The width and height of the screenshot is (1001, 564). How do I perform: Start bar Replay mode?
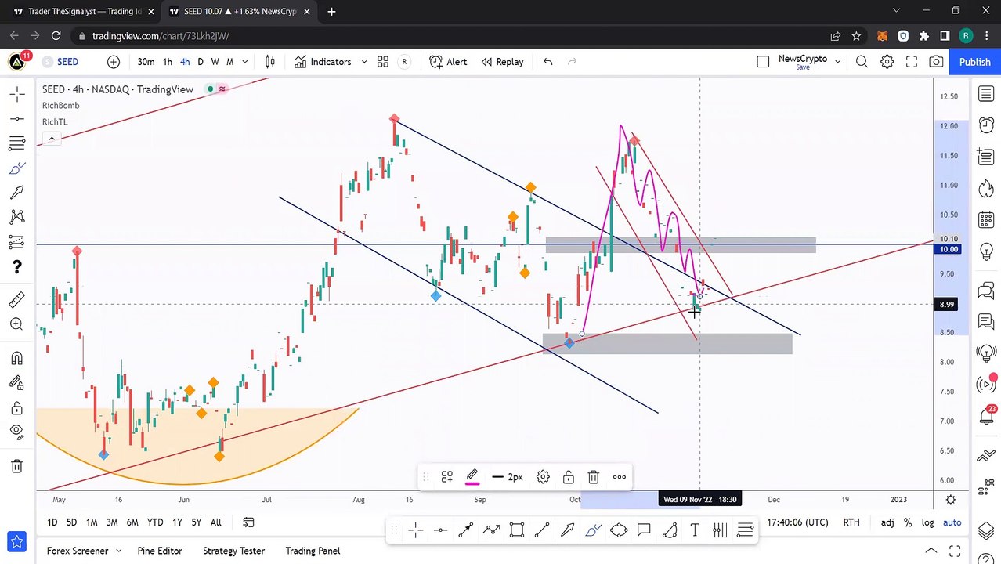502,62
